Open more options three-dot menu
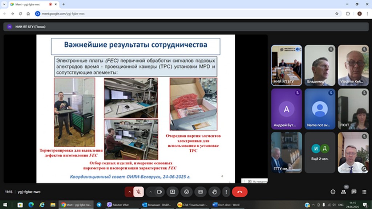The width and height of the screenshot is (372, 209). pos(226,192)
